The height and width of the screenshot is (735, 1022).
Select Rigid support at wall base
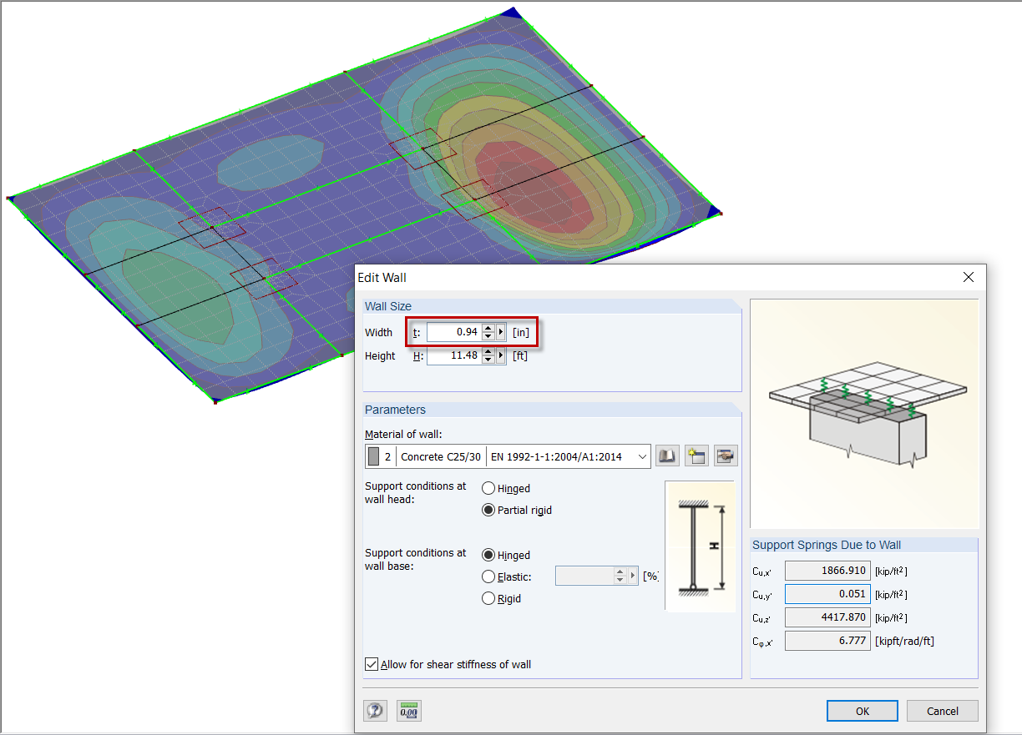(x=487, y=598)
